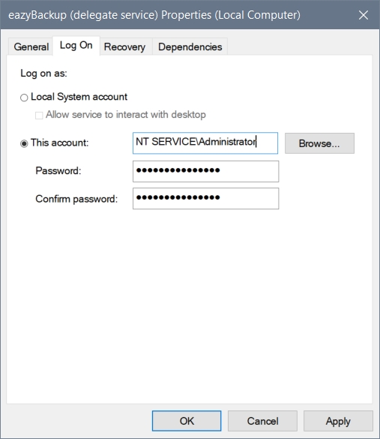Choose the This account radio button
Viewport: 380px width, 439px height.
coord(24,143)
